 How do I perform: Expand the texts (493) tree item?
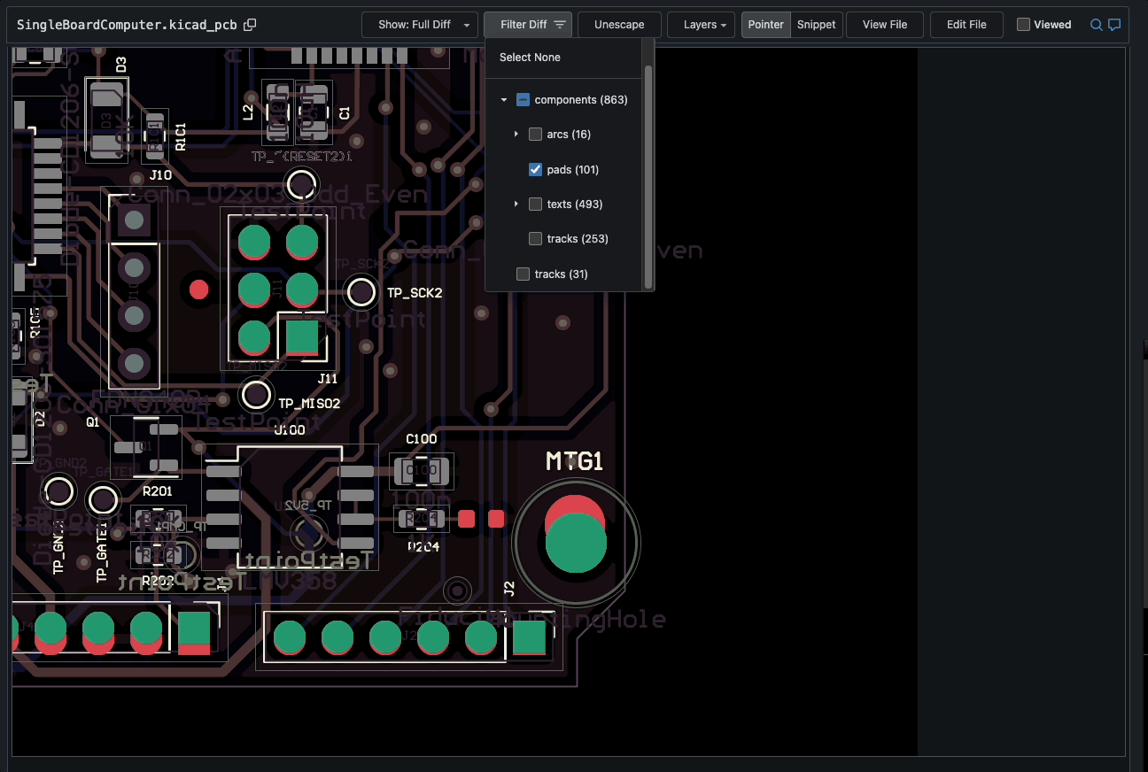click(x=517, y=204)
